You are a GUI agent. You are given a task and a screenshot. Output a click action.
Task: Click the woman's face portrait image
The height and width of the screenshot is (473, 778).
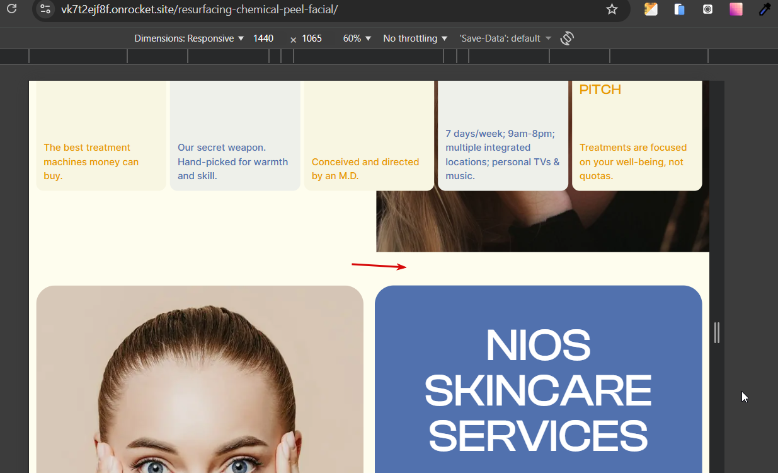tap(200, 379)
